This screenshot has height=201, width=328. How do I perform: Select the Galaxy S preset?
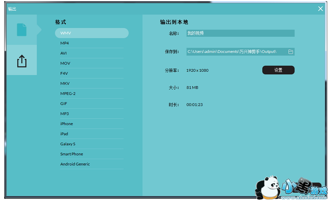[x=92, y=144]
